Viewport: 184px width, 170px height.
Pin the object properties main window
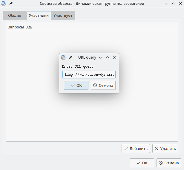[x=11, y=4]
